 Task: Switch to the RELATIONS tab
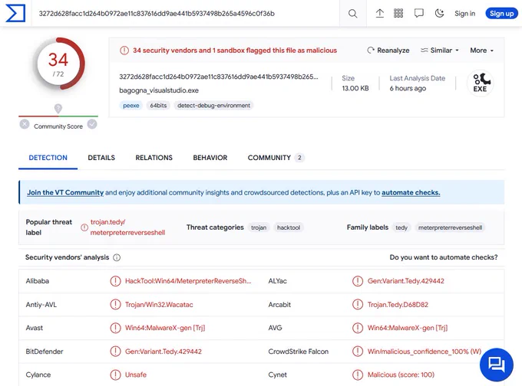point(154,158)
